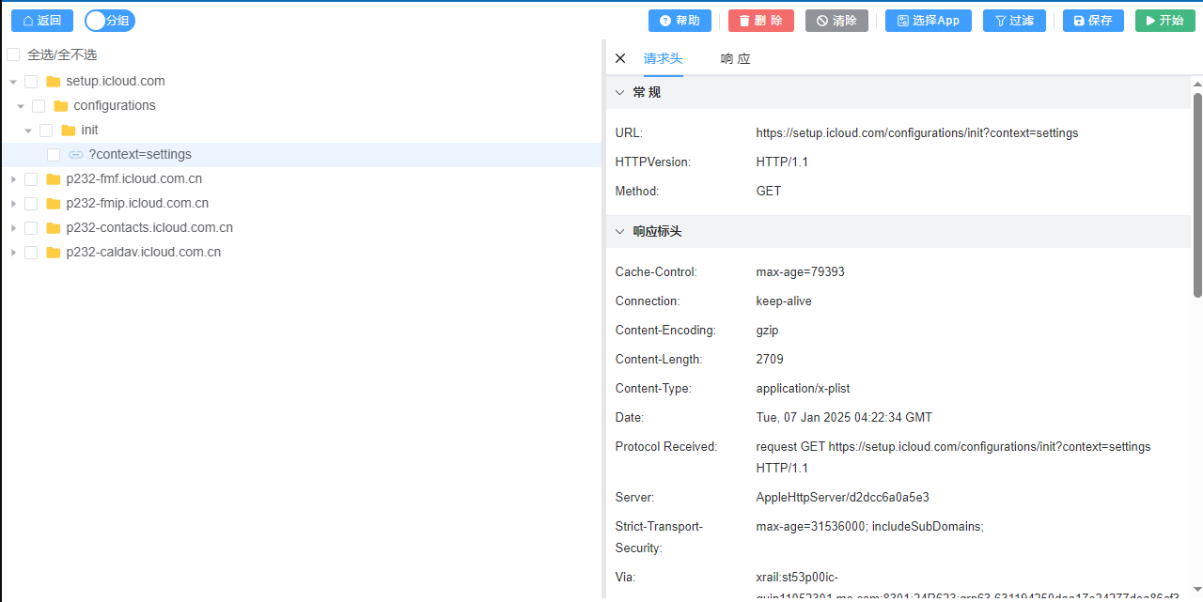Screen dimensions: 1203x602
Task: Collapse the configurations tree node
Action: [x=21, y=106]
